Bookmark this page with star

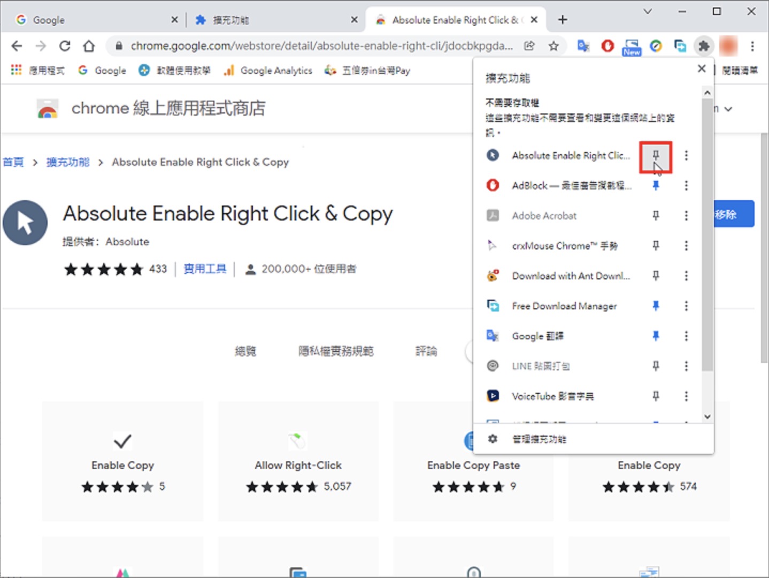553,46
